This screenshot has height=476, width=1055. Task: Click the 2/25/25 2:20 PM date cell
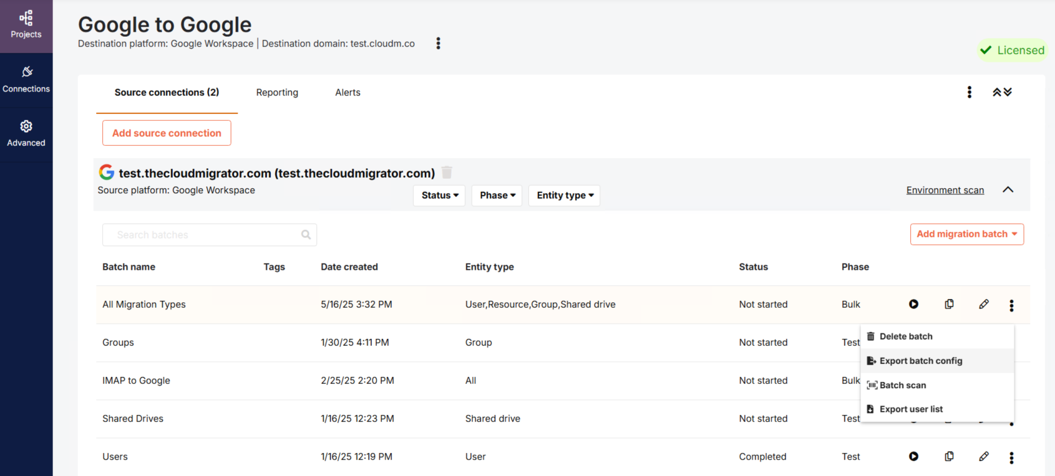[357, 380]
